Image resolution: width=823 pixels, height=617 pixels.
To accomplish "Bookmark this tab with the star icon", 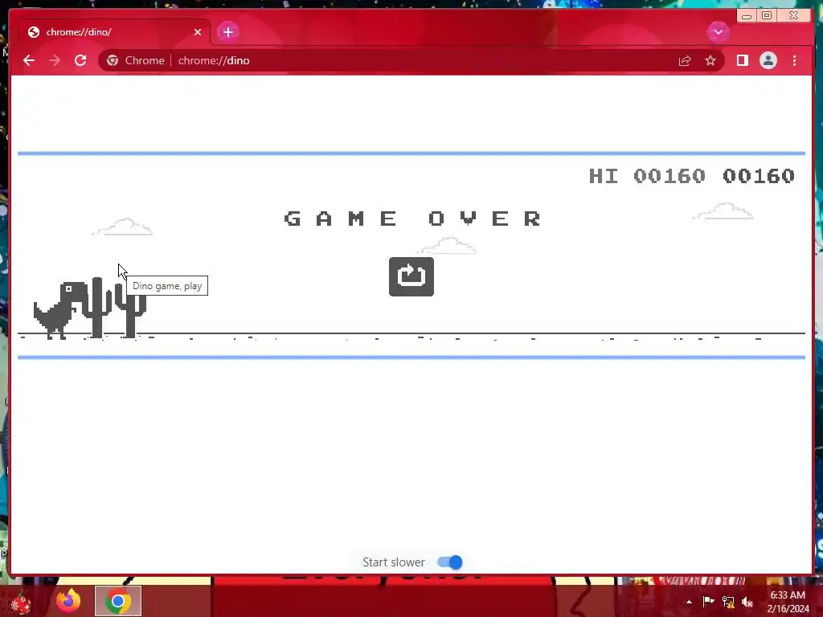I will [x=710, y=61].
